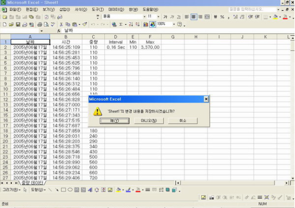Apply Currency Style won icon

pyautogui.click(x=215, y=17)
